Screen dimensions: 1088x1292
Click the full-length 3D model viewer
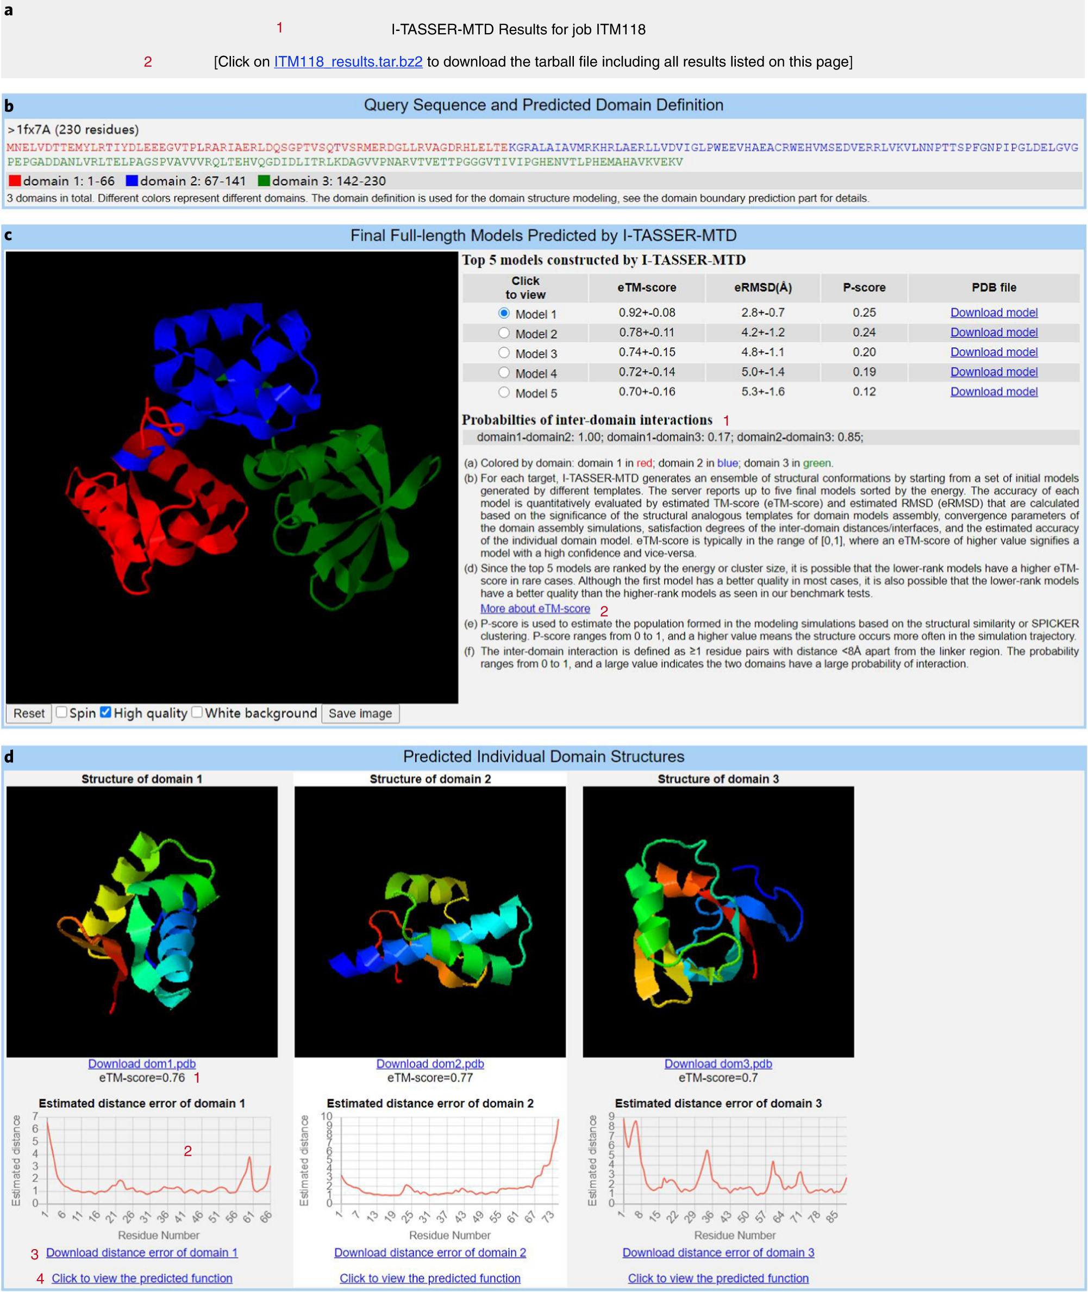[232, 478]
